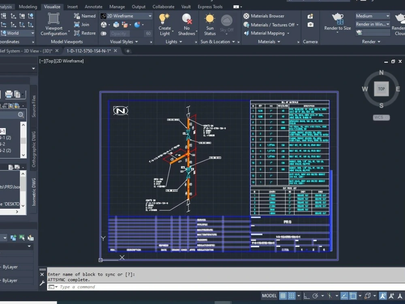The width and height of the screenshot is (405, 304).
Task: Click the Material Mapping icon
Action: 246,33
